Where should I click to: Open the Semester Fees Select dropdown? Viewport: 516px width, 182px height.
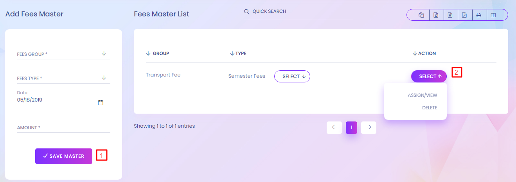tap(292, 77)
